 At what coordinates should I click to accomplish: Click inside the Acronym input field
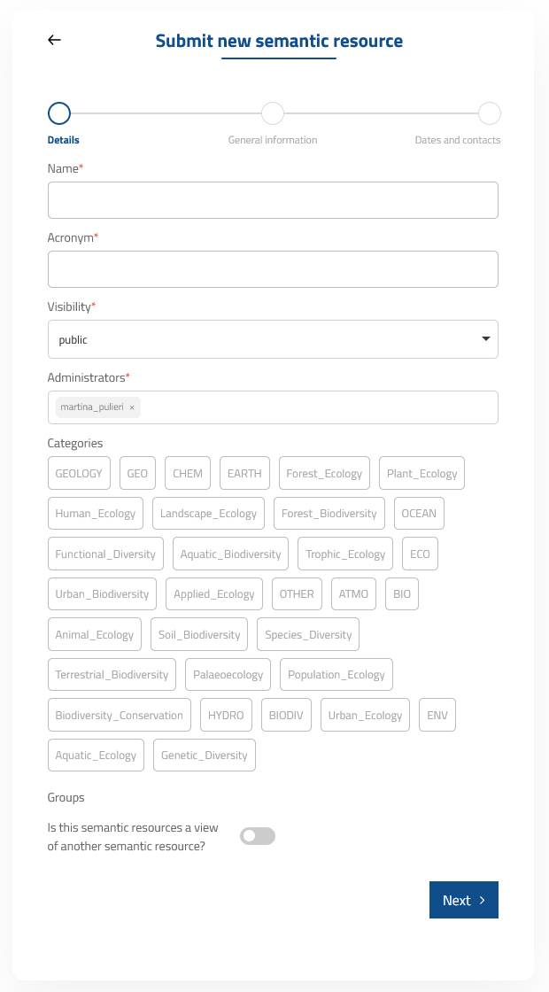tap(273, 269)
